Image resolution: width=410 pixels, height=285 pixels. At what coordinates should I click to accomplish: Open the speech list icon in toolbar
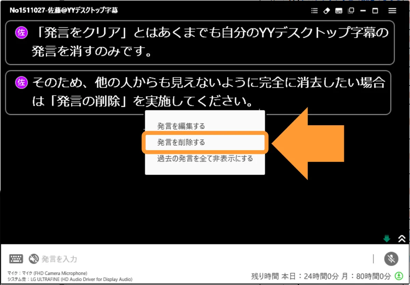point(314,11)
